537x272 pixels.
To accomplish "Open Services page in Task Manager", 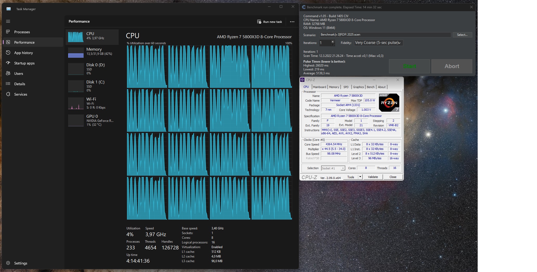I will pyautogui.click(x=33, y=94).
